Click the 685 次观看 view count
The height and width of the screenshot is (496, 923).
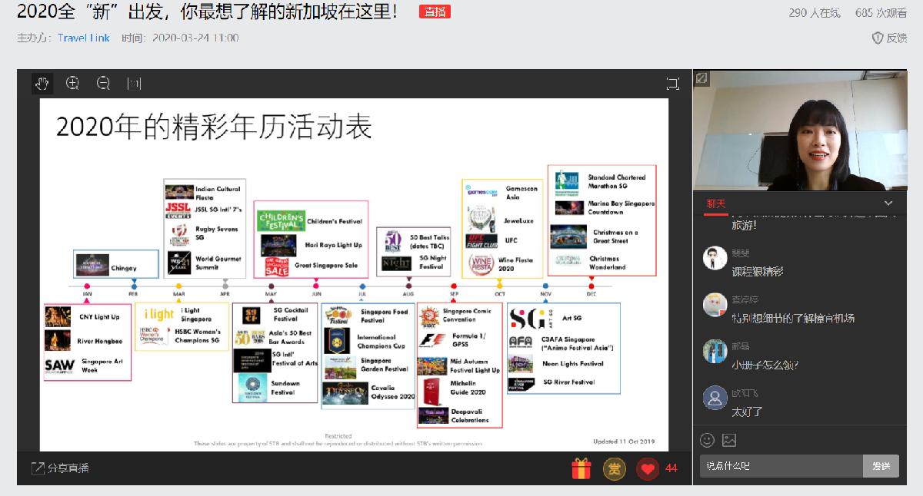[x=881, y=13]
